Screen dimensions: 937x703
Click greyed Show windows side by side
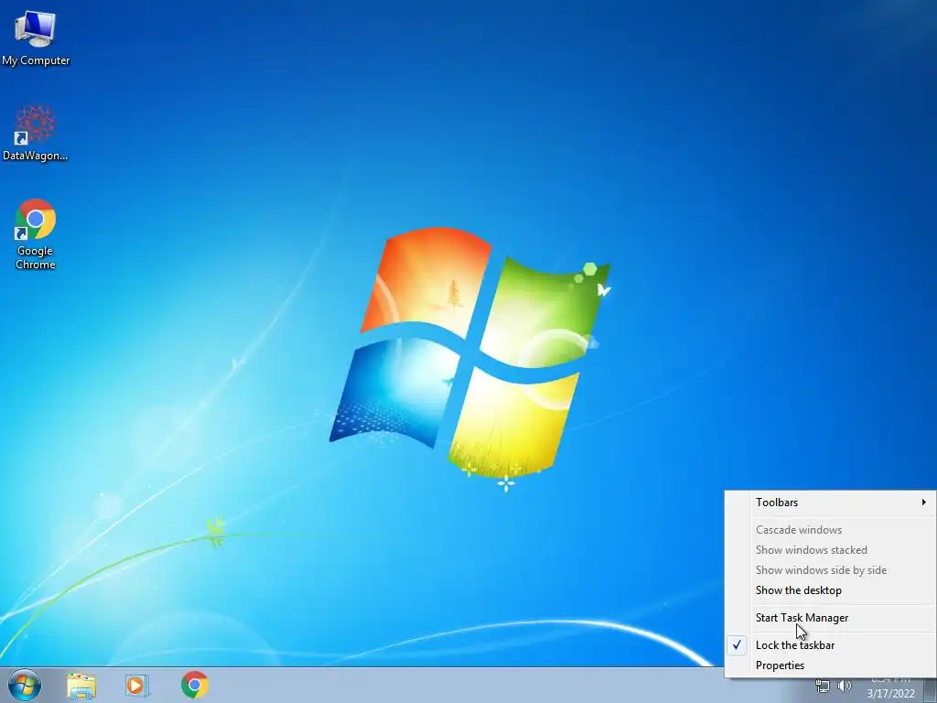(x=831, y=570)
